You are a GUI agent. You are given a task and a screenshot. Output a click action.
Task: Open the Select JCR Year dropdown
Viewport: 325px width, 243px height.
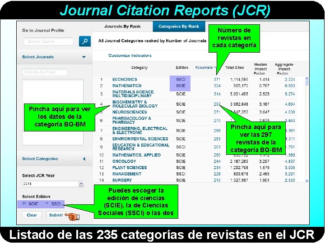[53, 184]
